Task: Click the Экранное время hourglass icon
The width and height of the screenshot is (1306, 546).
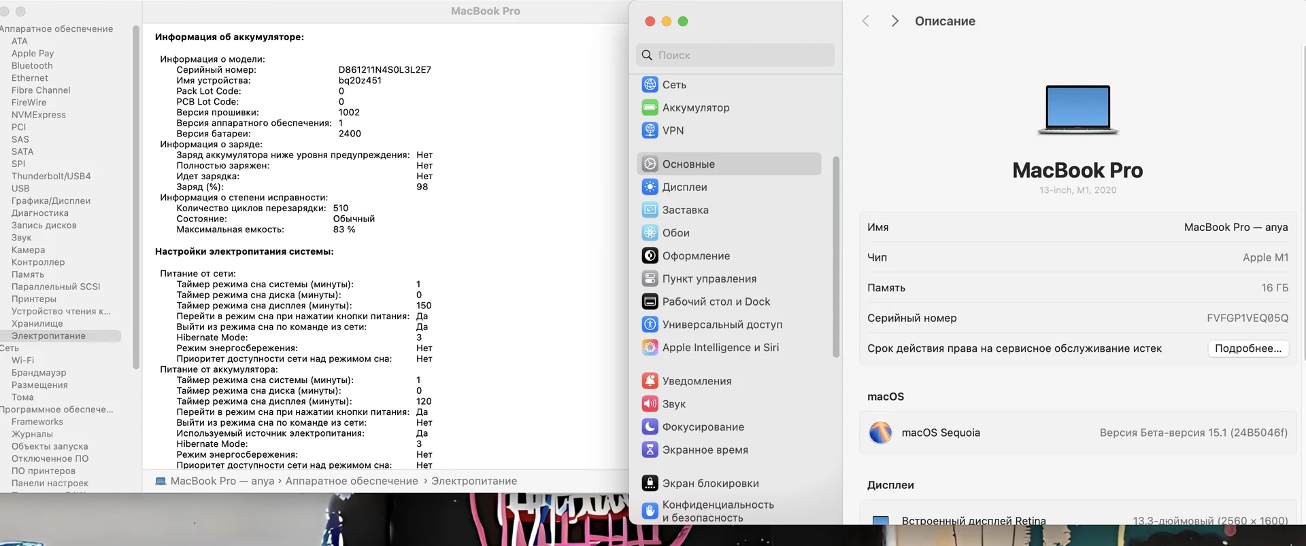Action: point(650,450)
